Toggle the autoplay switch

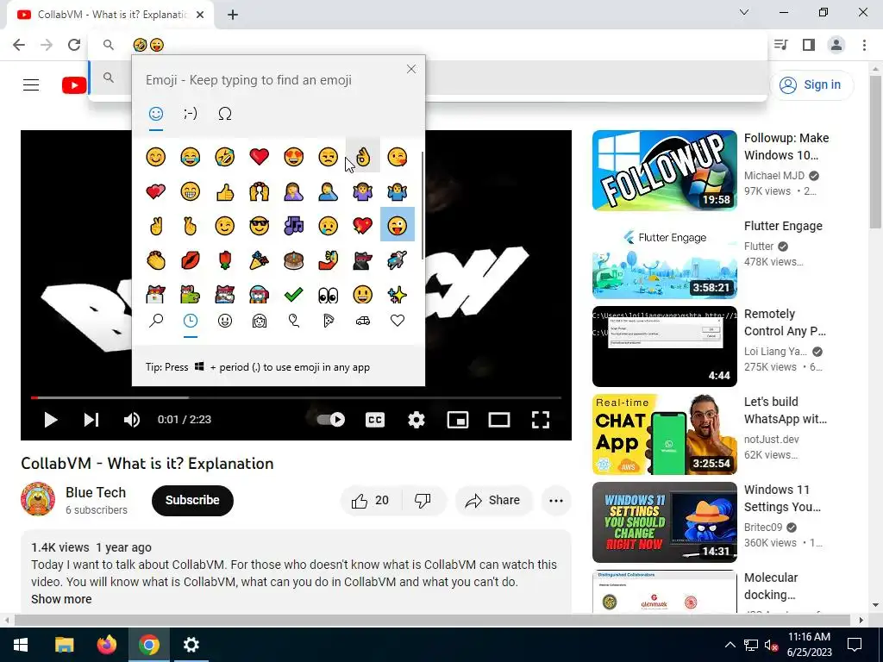click(x=331, y=420)
